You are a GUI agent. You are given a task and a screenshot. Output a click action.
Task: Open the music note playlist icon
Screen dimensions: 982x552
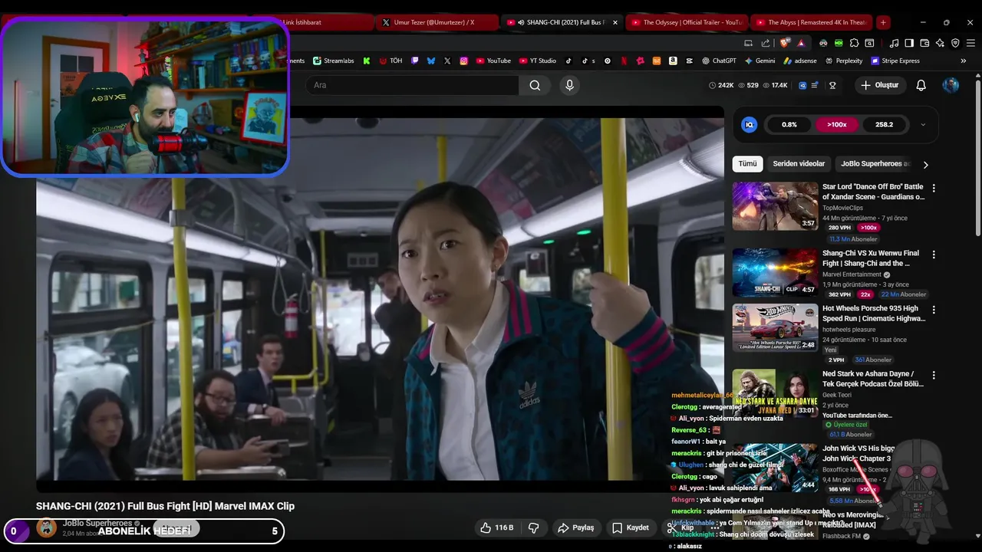point(894,43)
